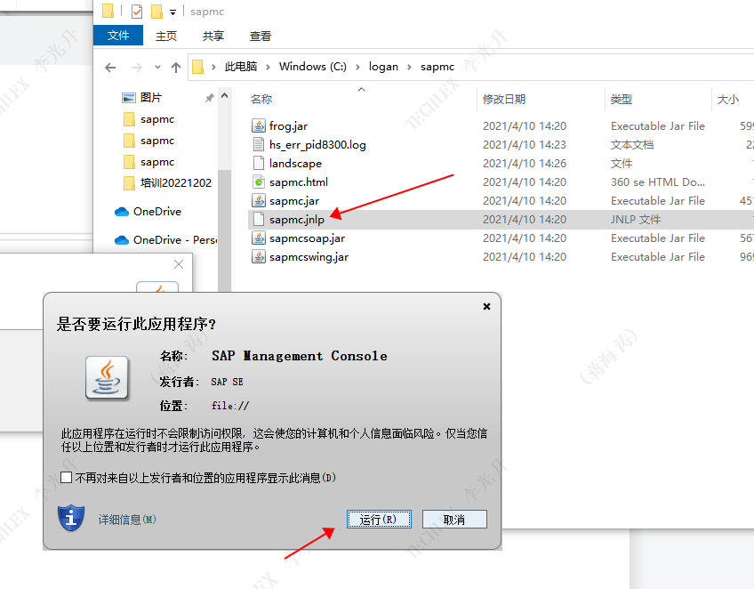The width and height of the screenshot is (754, 589).
Task: Go back with the Explorer back arrow
Action: pyautogui.click(x=110, y=68)
